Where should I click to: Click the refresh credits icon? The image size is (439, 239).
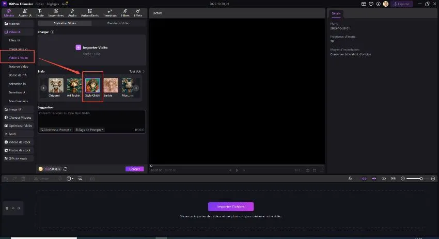pyautogui.click(x=66, y=169)
